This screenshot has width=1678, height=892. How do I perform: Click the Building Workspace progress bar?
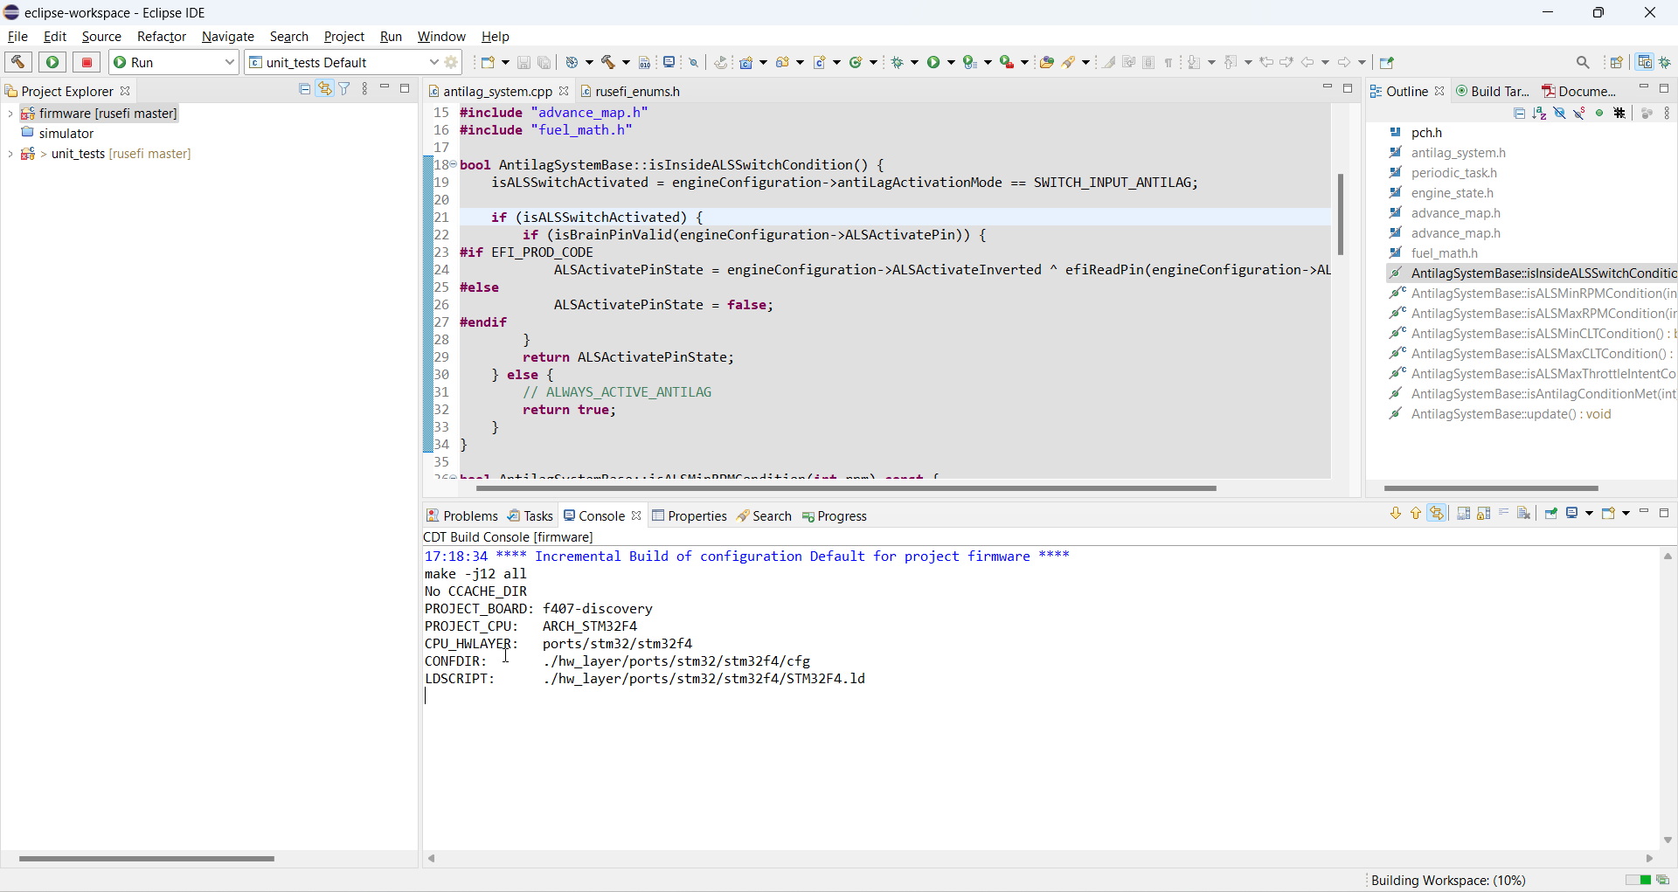tap(1639, 881)
